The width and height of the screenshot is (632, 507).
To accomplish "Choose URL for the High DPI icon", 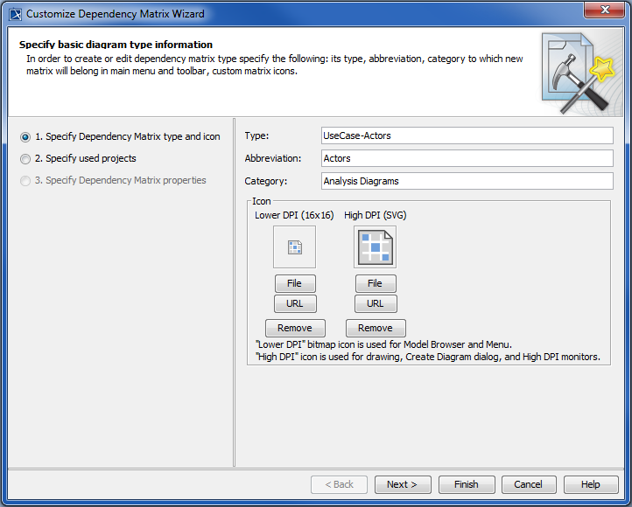I will click(x=376, y=303).
